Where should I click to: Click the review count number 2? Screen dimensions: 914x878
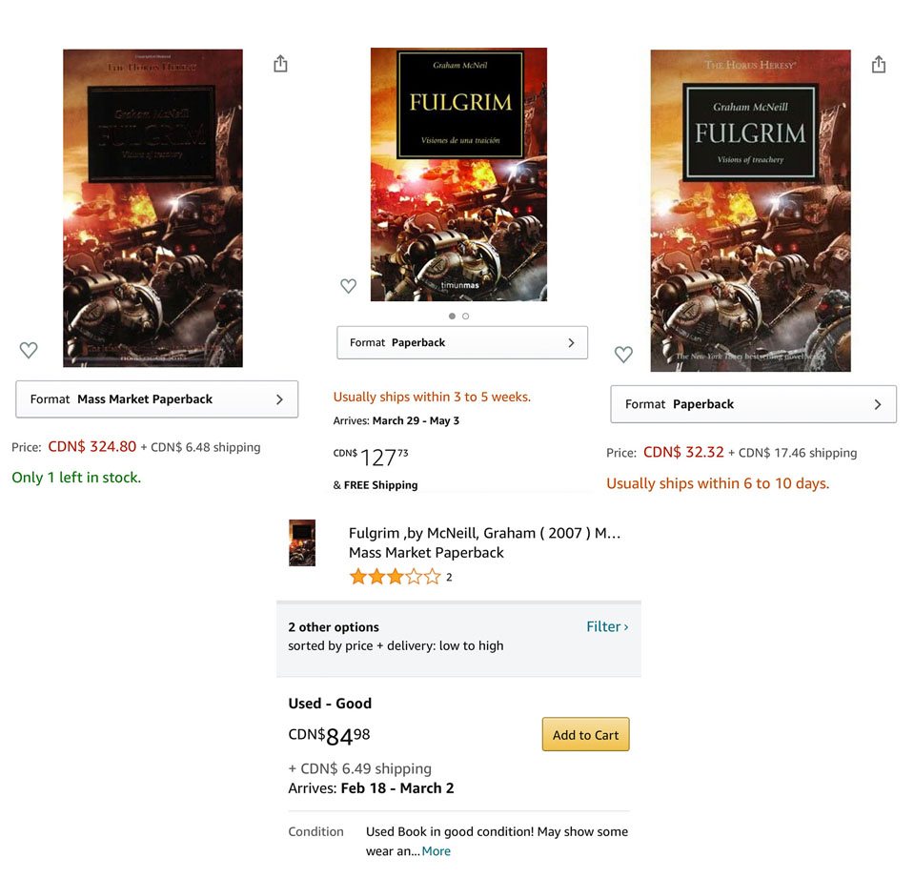click(x=449, y=577)
